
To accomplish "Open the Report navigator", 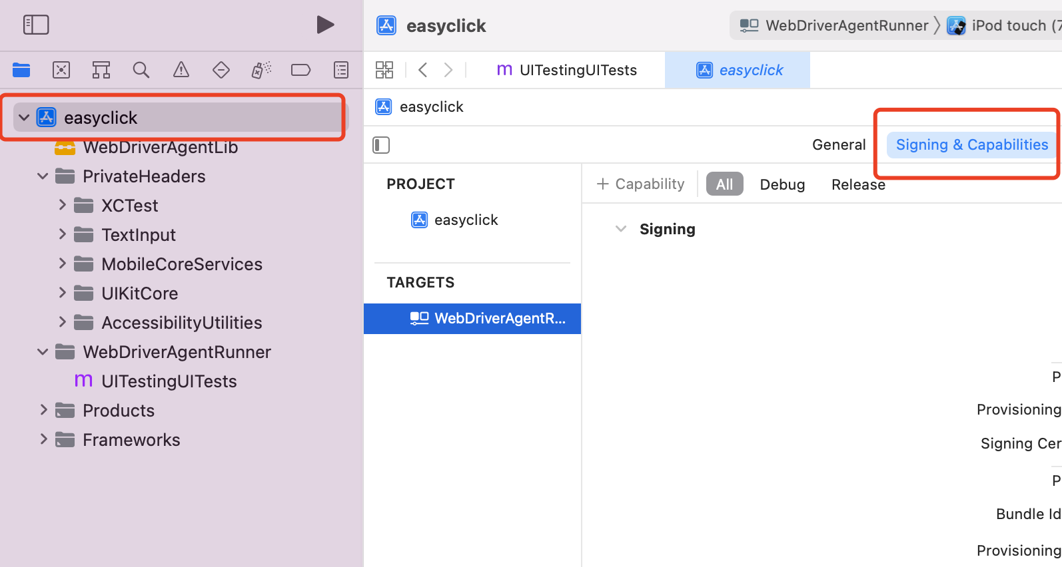I will 341,70.
